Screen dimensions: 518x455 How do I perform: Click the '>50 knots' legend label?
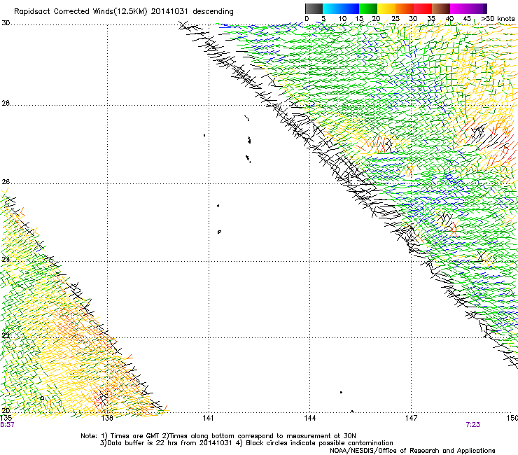498,19
